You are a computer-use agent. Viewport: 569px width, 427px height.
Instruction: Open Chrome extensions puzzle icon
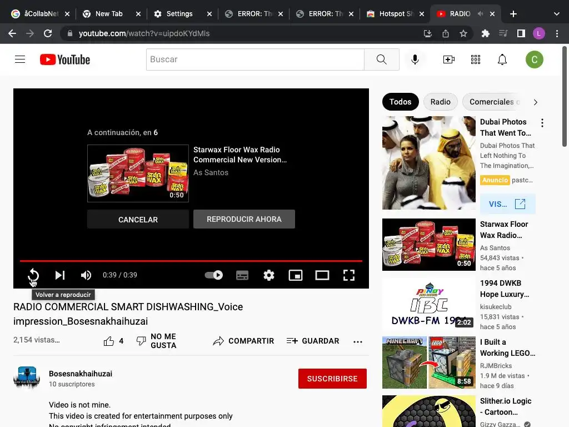click(485, 33)
